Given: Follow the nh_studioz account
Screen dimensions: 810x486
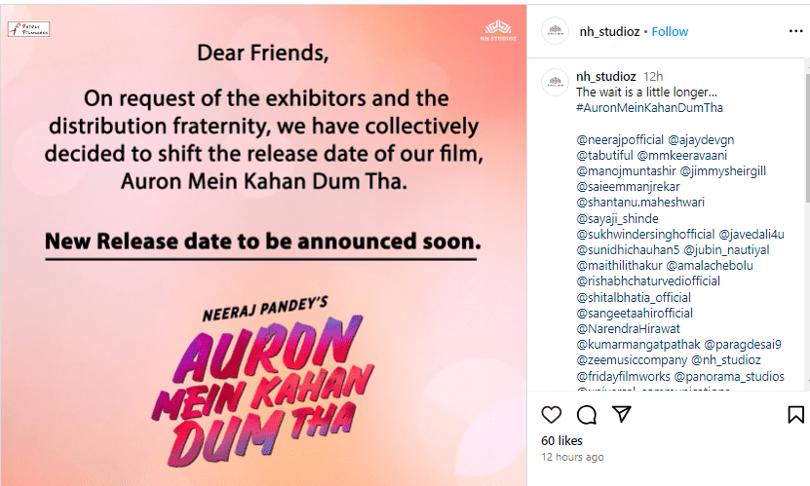Looking at the screenshot, I should click(x=670, y=31).
